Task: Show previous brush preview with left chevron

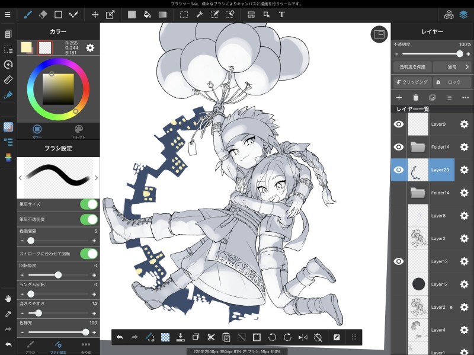Action: click(20, 178)
